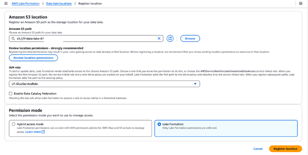Open S3 path in new tab icon
Viewport: 308px width, 155px height.
tap(170, 38)
